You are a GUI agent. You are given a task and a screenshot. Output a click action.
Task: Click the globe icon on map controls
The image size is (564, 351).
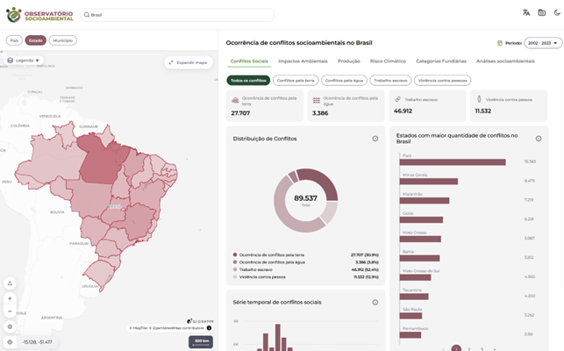pos(10,326)
